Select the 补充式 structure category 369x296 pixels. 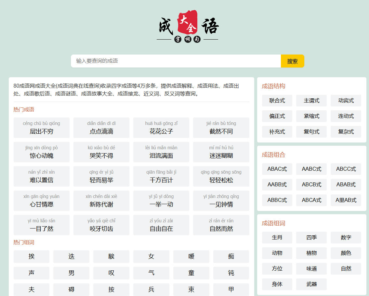[x=277, y=131]
